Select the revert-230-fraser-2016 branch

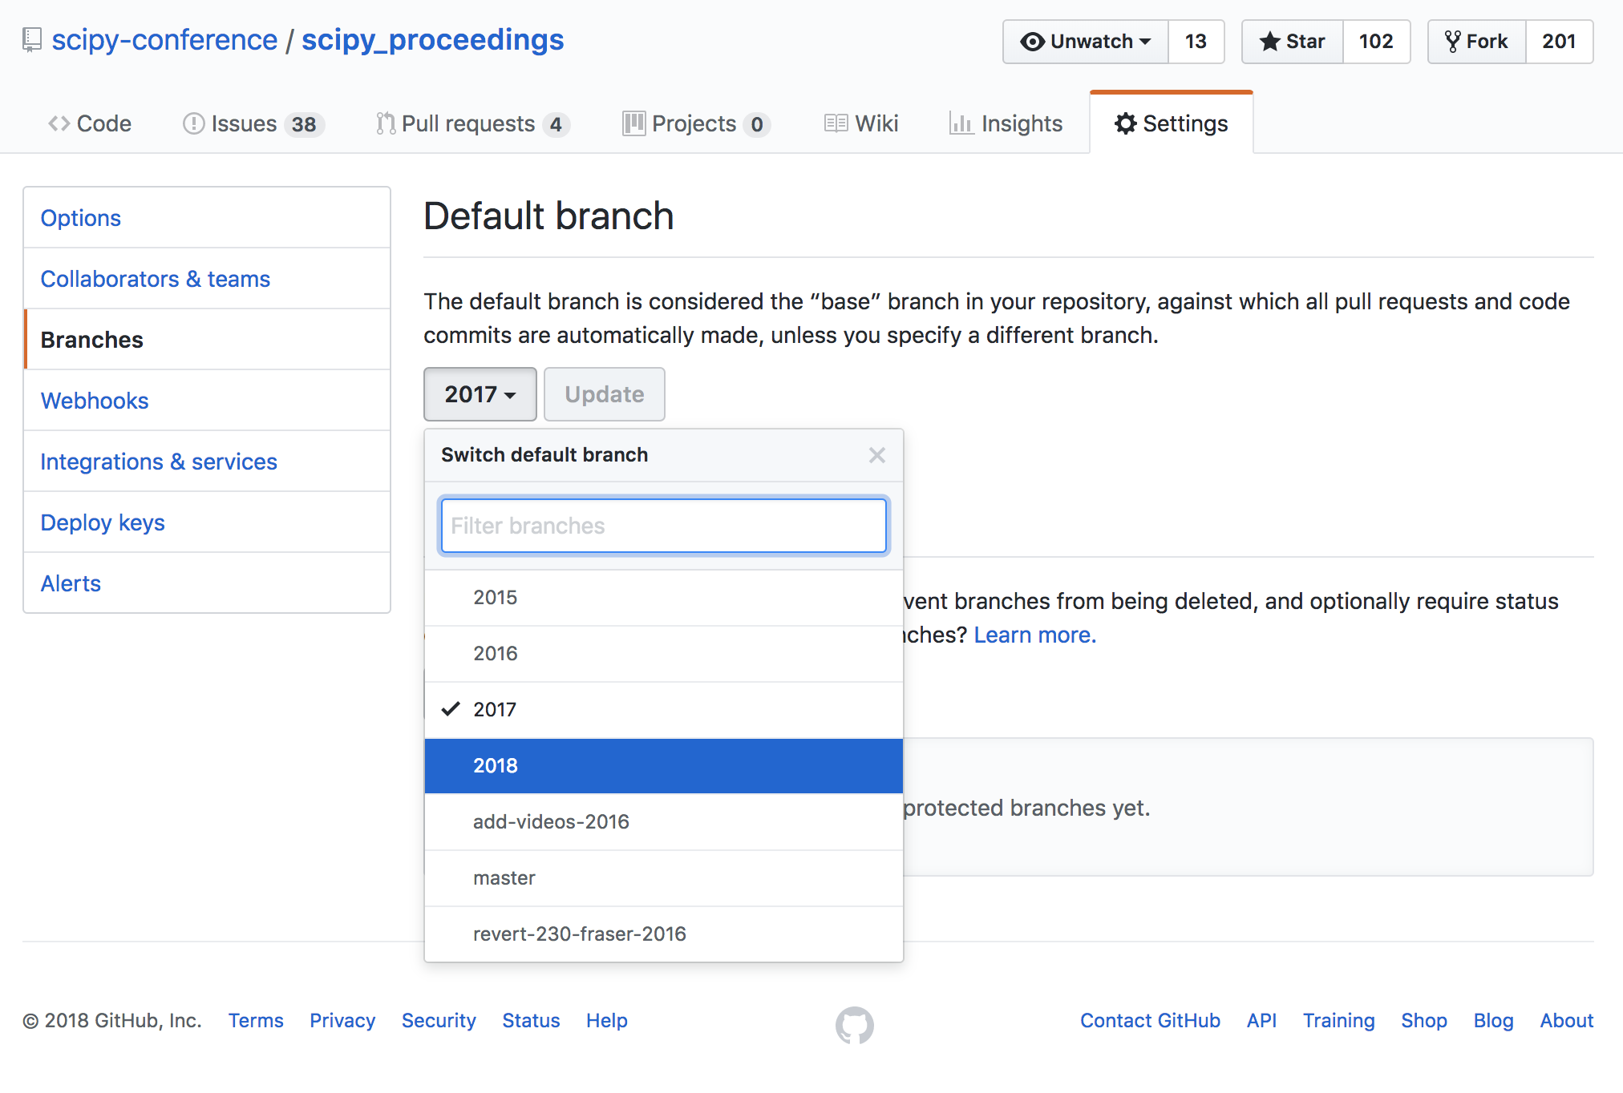coord(664,934)
